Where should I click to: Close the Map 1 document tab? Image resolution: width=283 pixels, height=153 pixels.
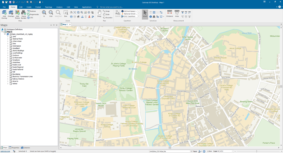tap(70, 24)
